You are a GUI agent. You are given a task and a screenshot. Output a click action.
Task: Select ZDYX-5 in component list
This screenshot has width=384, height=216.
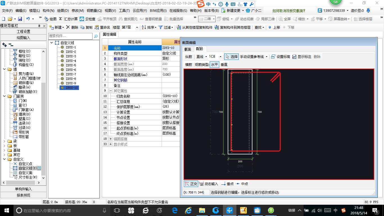coord(71,65)
